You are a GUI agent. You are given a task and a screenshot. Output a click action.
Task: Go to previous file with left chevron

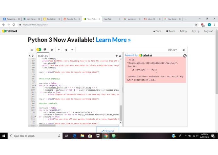click(30, 56)
